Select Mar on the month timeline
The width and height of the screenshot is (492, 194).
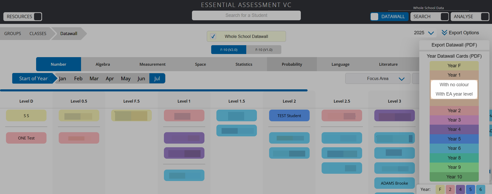click(x=94, y=78)
